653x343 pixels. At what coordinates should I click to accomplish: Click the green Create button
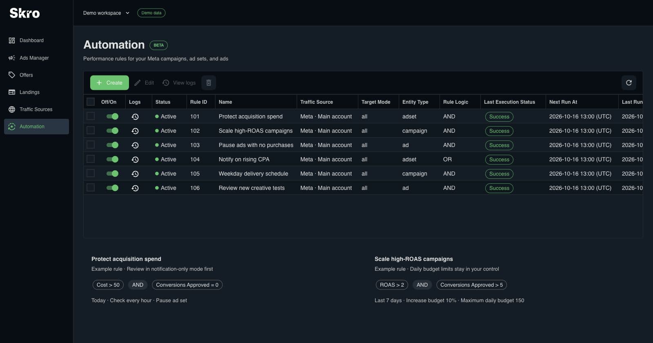tap(109, 82)
